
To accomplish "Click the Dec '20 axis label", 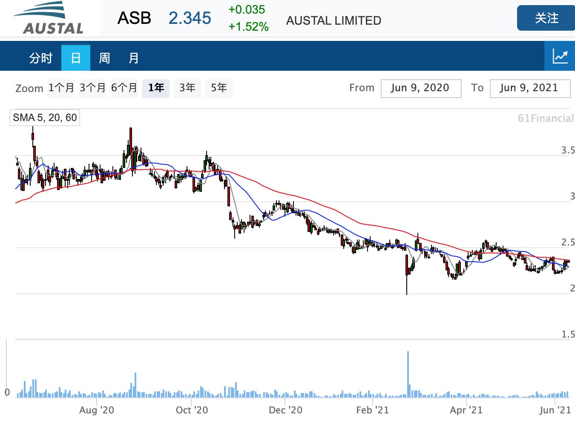I will 285,410.
